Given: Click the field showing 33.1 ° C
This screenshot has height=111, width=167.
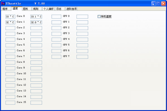Looking at the screenshot, I should click(36, 17).
